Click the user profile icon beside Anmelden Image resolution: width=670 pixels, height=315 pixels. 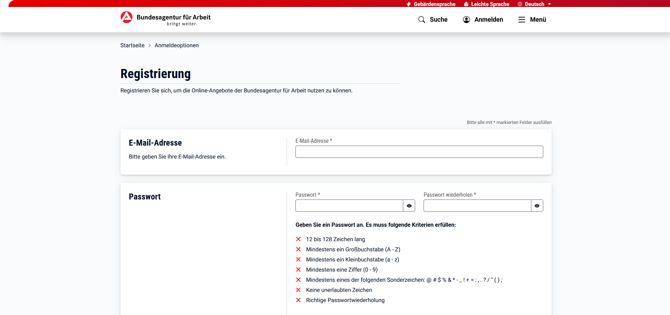click(x=466, y=20)
